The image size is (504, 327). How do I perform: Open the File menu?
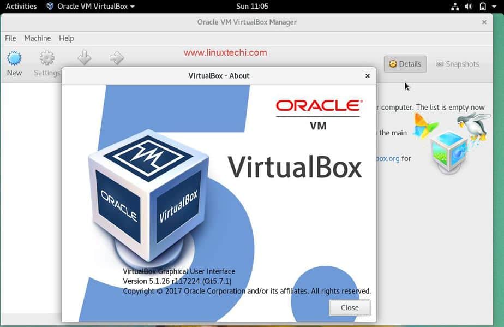coord(10,38)
